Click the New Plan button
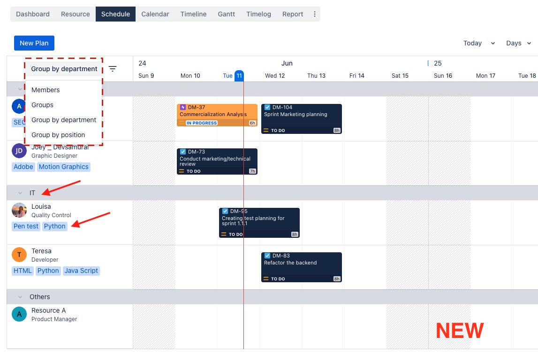 point(34,43)
